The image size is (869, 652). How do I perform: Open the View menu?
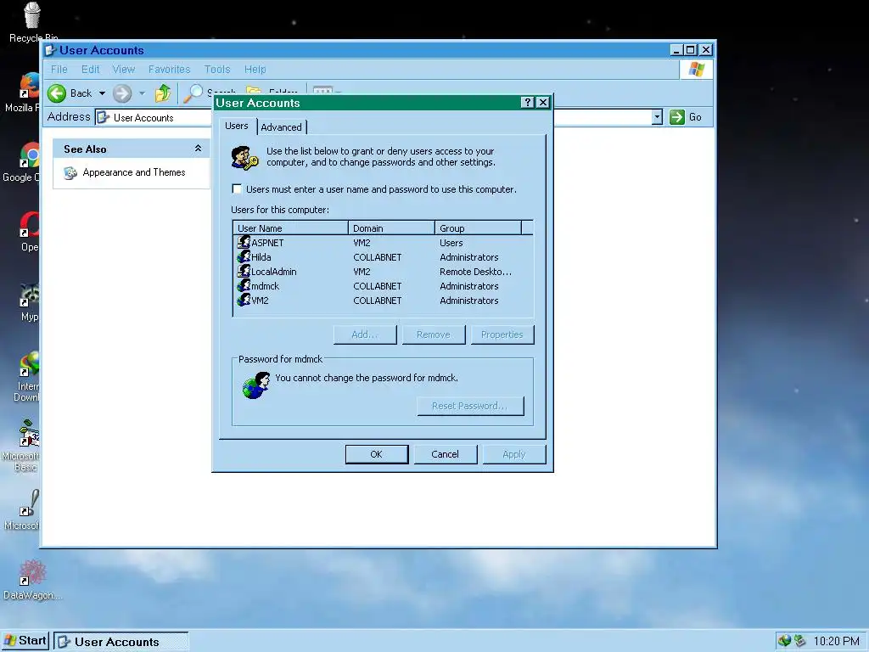click(124, 70)
